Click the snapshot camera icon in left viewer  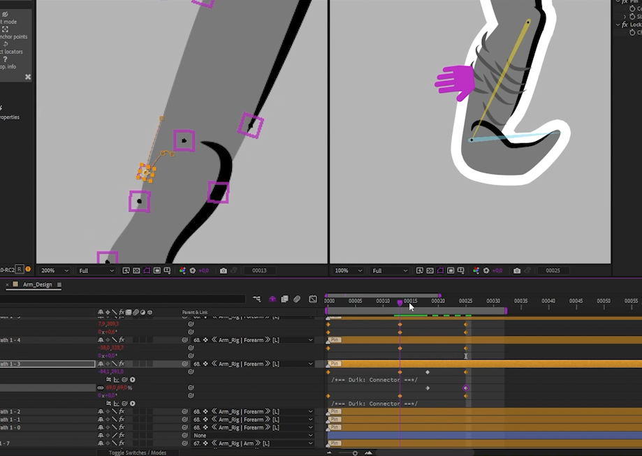(224, 270)
